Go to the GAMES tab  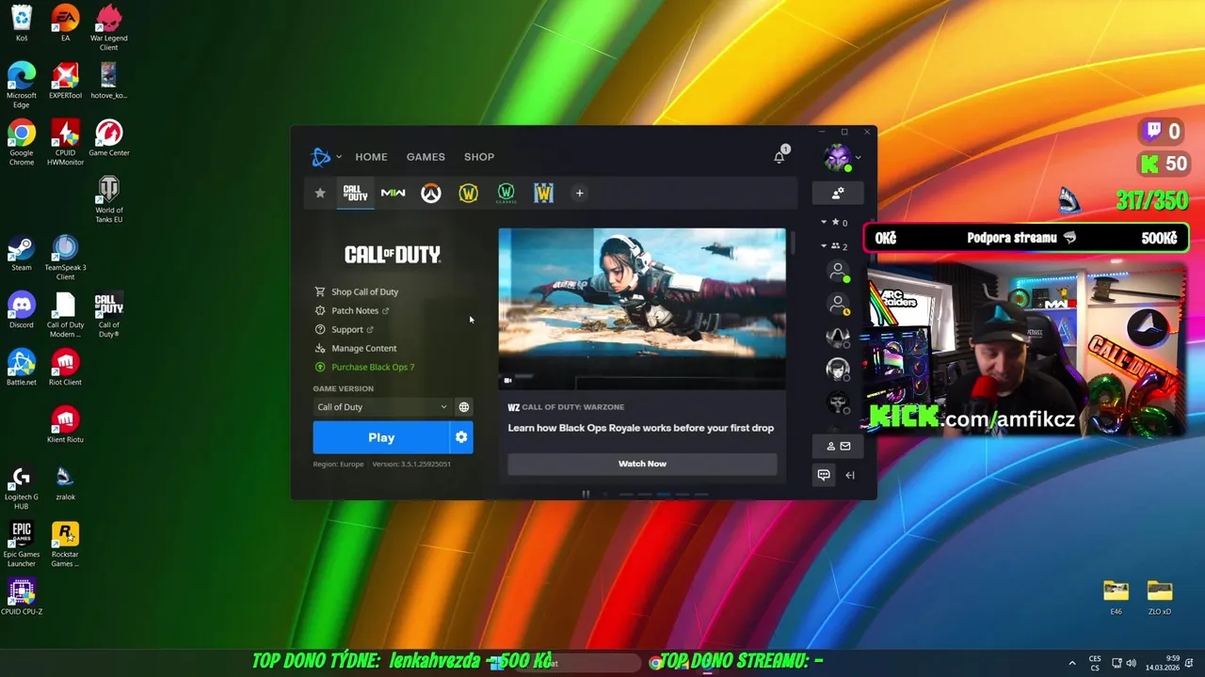(x=426, y=157)
